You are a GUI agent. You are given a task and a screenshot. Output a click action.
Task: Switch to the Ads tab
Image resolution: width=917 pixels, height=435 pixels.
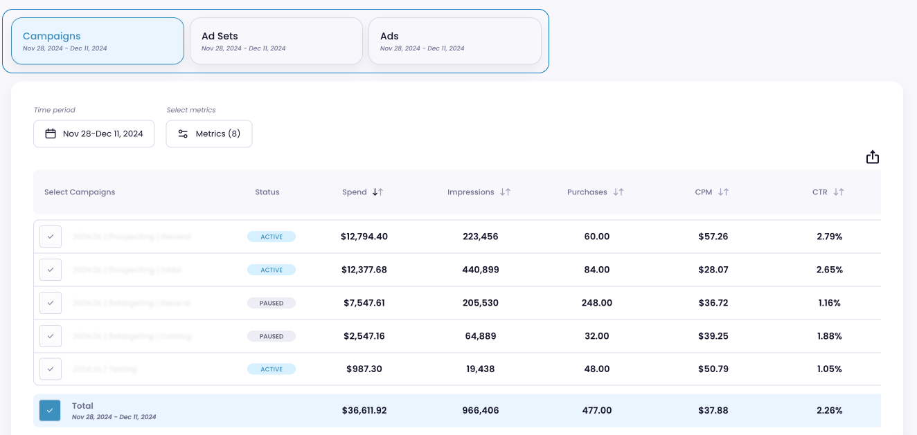(x=455, y=41)
